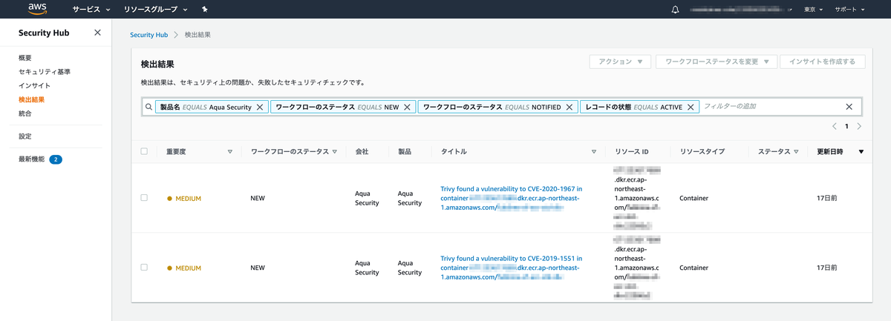The height and width of the screenshot is (321, 891).
Task: Select all findings with header checkbox
Action: coord(144,151)
